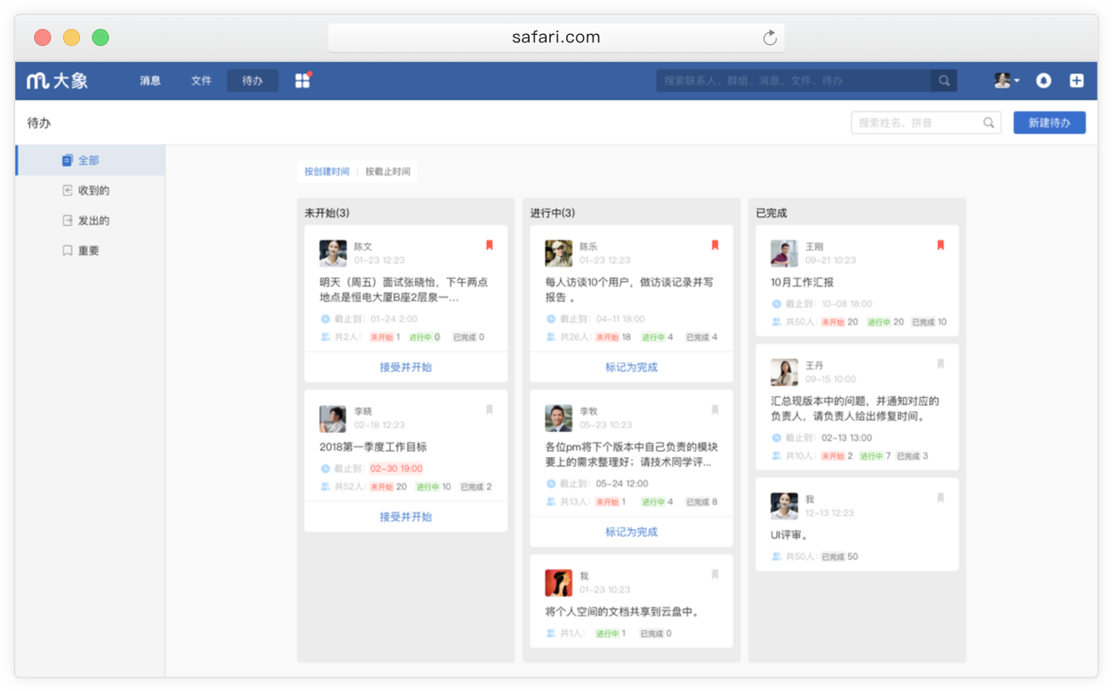Reload the page with Safari refresh icon
This screenshot has width=1112, height=691.
770,37
